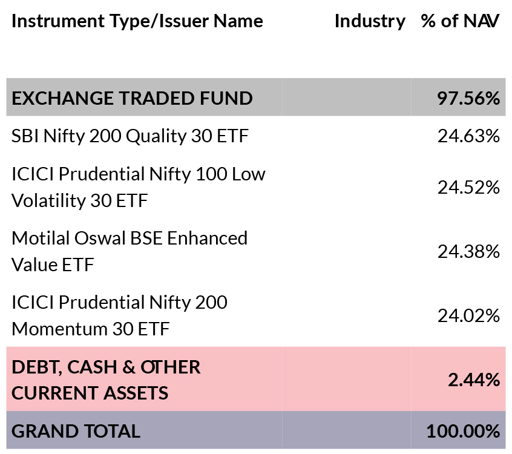
Task: Click the 24.02% NAV value
Action: (468, 316)
